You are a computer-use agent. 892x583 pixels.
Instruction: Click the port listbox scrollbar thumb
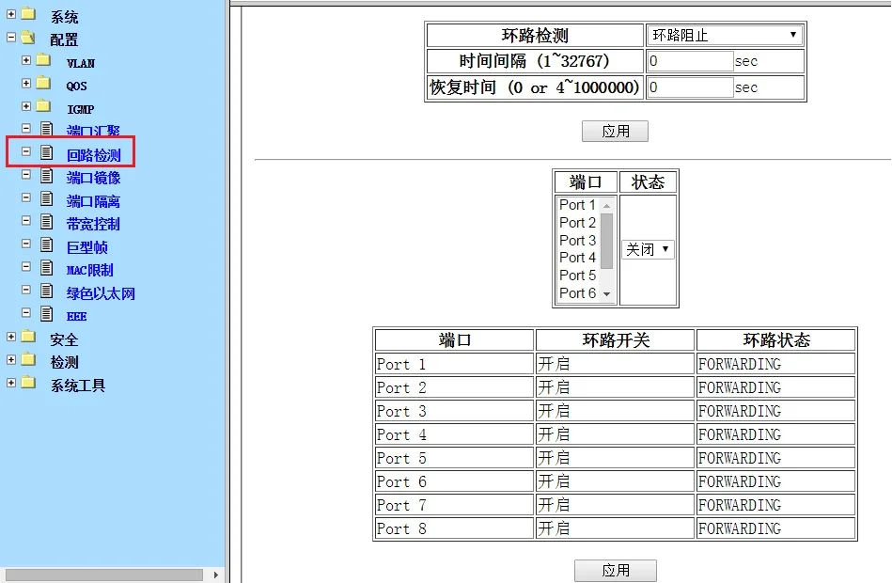[x=607, y=241]
